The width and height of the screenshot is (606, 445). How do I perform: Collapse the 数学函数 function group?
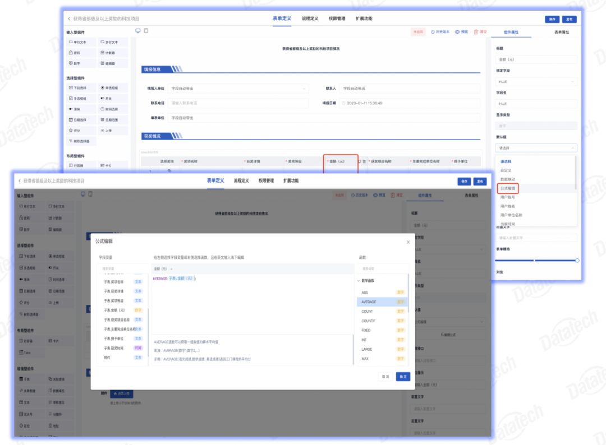tap(359, 281)
